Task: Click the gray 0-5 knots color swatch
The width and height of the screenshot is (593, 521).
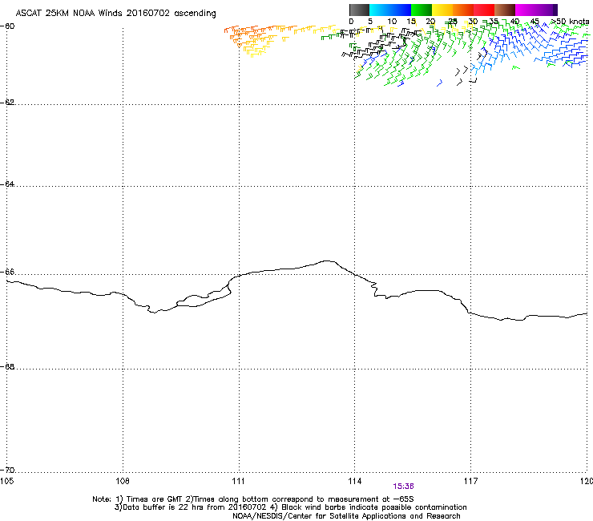Action: tap(359, 10)
